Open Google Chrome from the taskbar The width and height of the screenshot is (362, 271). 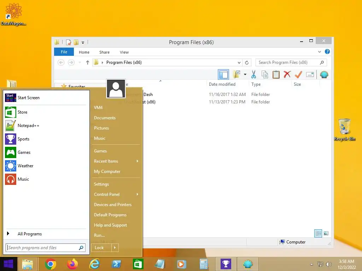[x=51, y=264]
